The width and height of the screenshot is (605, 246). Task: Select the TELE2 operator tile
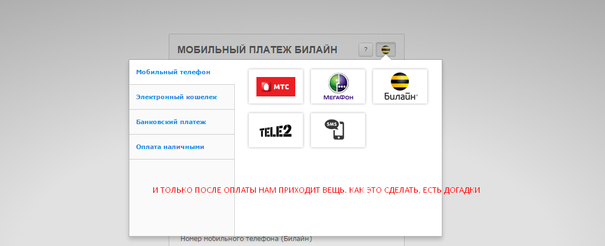point(276,130)
